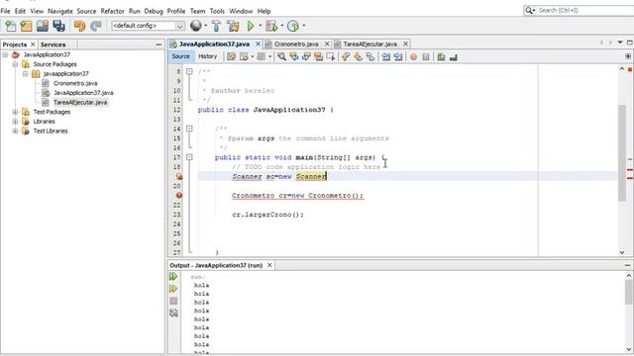Click the Stop Macro Recording icon
The image size is (634, 356).
point(426,57)
